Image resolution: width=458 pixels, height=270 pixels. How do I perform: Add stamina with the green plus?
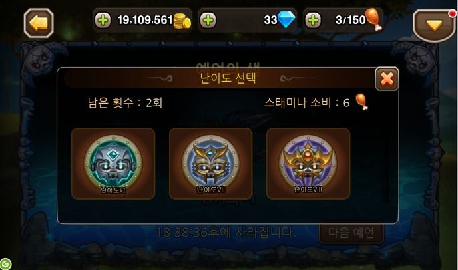coord(313,21)
